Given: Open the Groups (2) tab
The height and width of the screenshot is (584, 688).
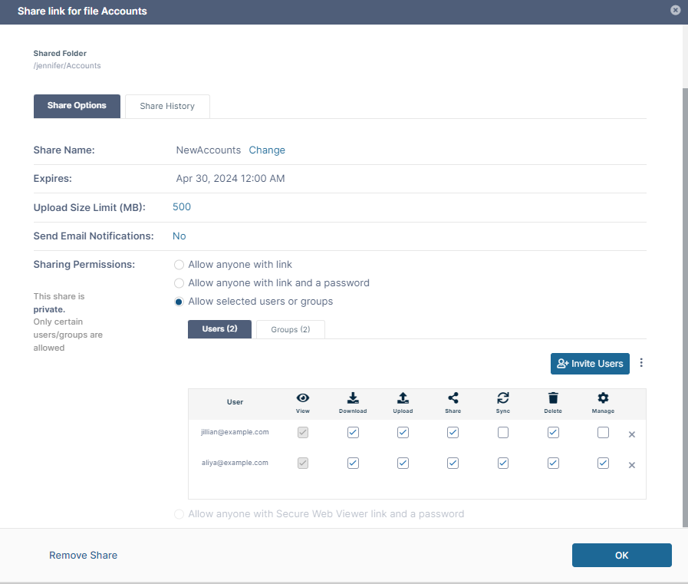Looking at the screenshot, I should coord(290,329).
